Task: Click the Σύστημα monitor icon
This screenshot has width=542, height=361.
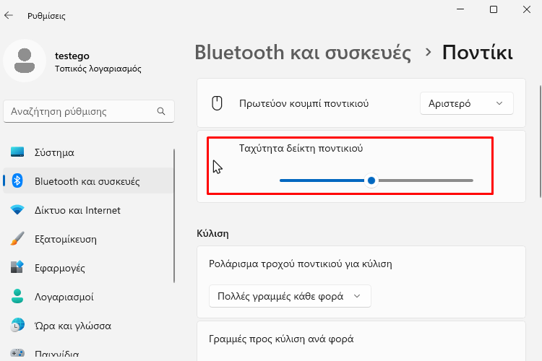Action: pos(17,152)
